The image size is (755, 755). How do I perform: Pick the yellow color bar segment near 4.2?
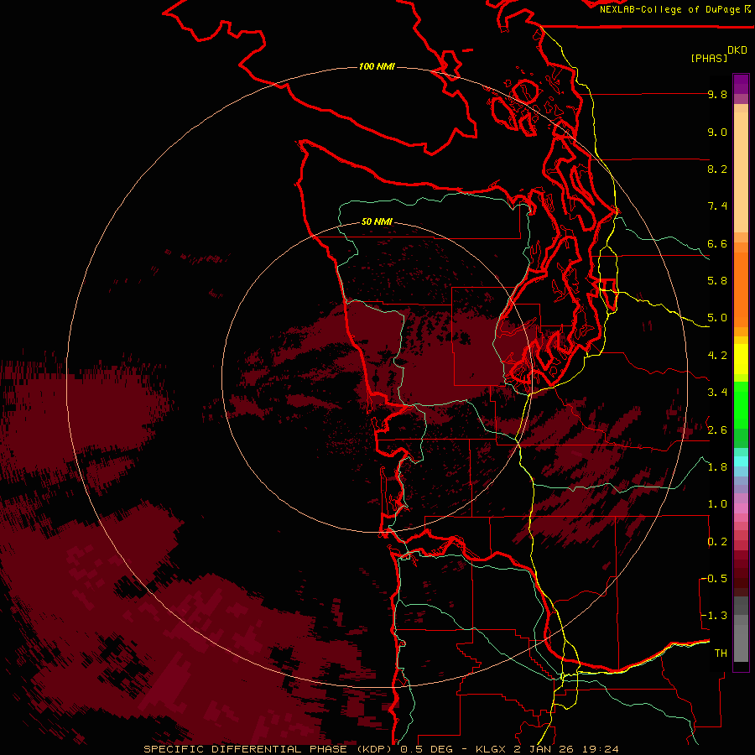[x=741, y=358]
